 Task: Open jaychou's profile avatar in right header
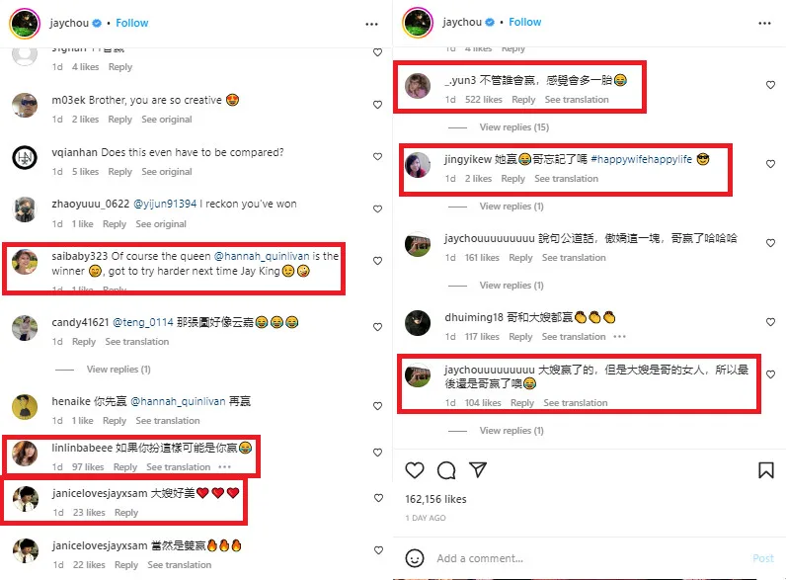tap(417, 23)
